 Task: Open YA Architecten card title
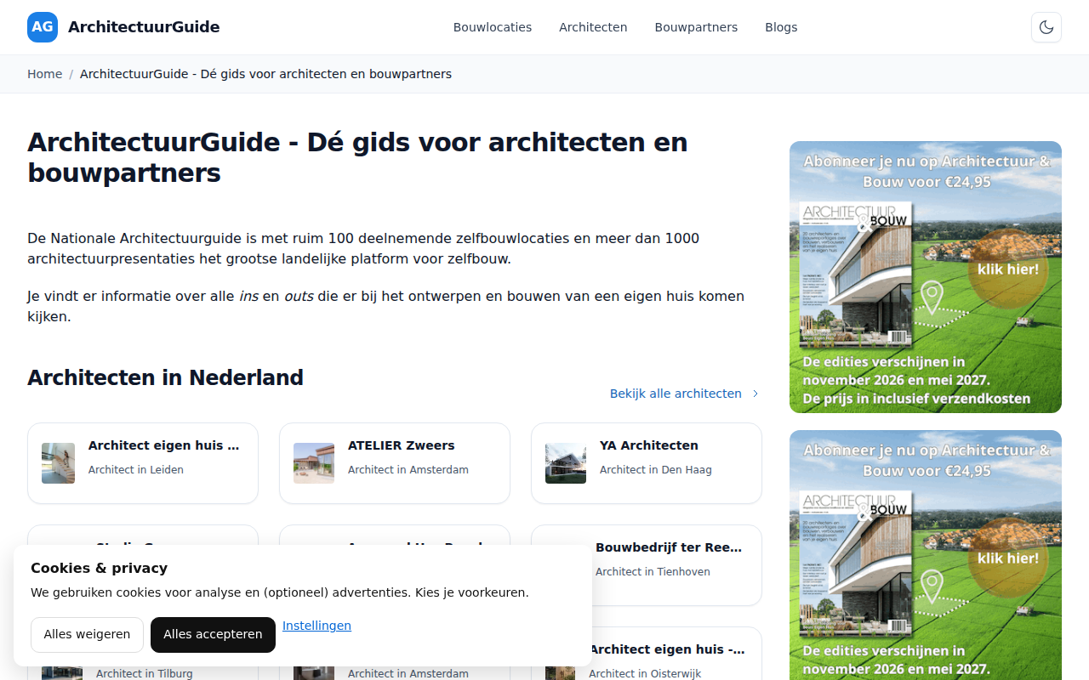pos(649,445)
